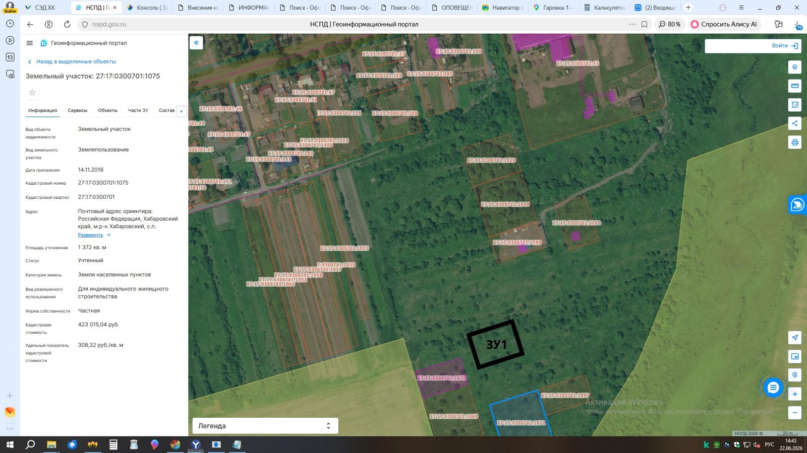807x453 pixels.
Task: Focus the nspd.gov.ru address field
Action: 109,24
